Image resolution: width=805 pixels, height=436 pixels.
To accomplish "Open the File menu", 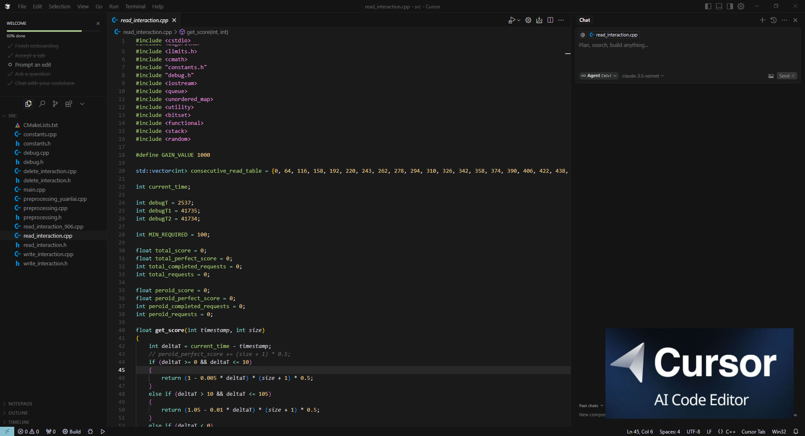I will (x=22, y=6).
